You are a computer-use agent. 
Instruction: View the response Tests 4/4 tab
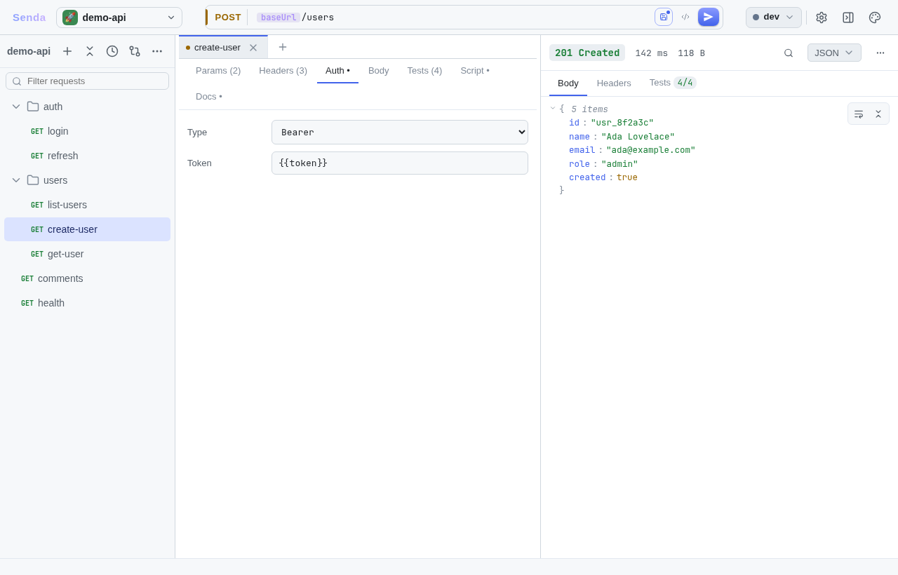pyautogui.click(x=673, y=83)
